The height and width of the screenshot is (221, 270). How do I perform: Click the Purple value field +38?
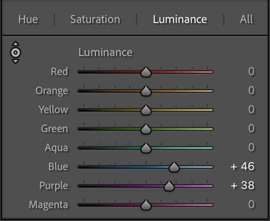pyautogui.click(x=242, y=185)
